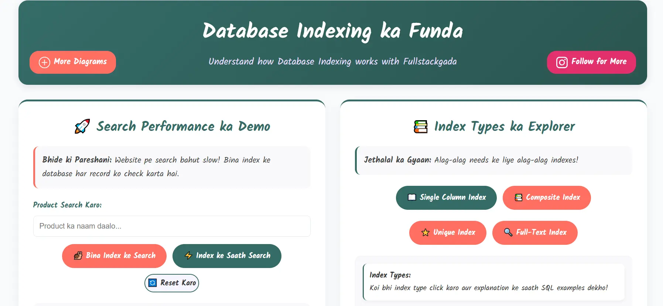Click the lightning bolt icon on Index ke Saath Search
The height and width of the screenshot is (306, 663).
click(188, 255)
